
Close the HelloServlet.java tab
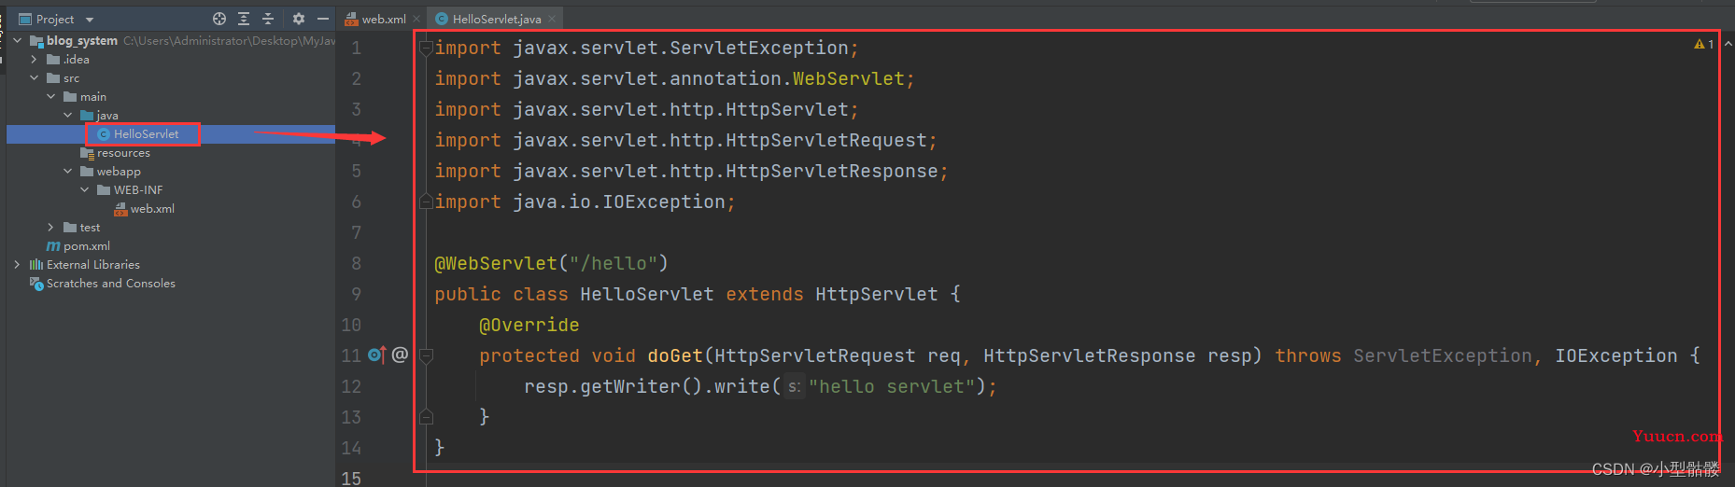click(x=552, y=19)
